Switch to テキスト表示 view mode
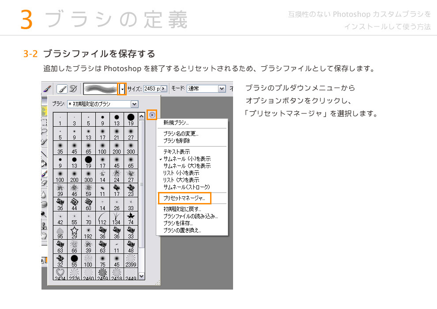The height and width of the screenshot is (309, 437). [x=176, y=151]
